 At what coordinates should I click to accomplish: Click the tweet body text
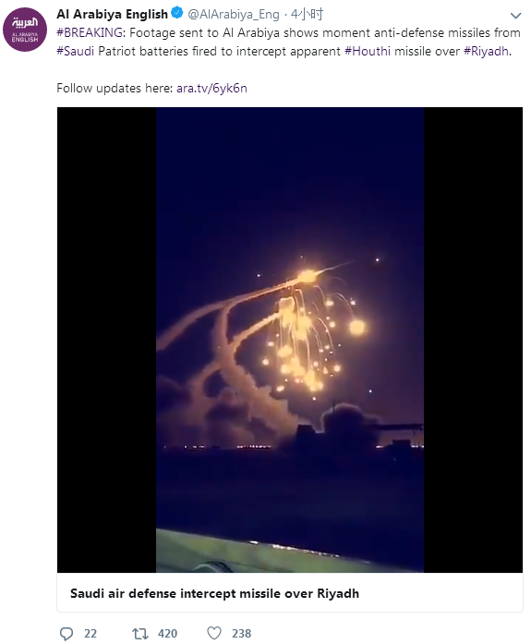tap(288, 42)
